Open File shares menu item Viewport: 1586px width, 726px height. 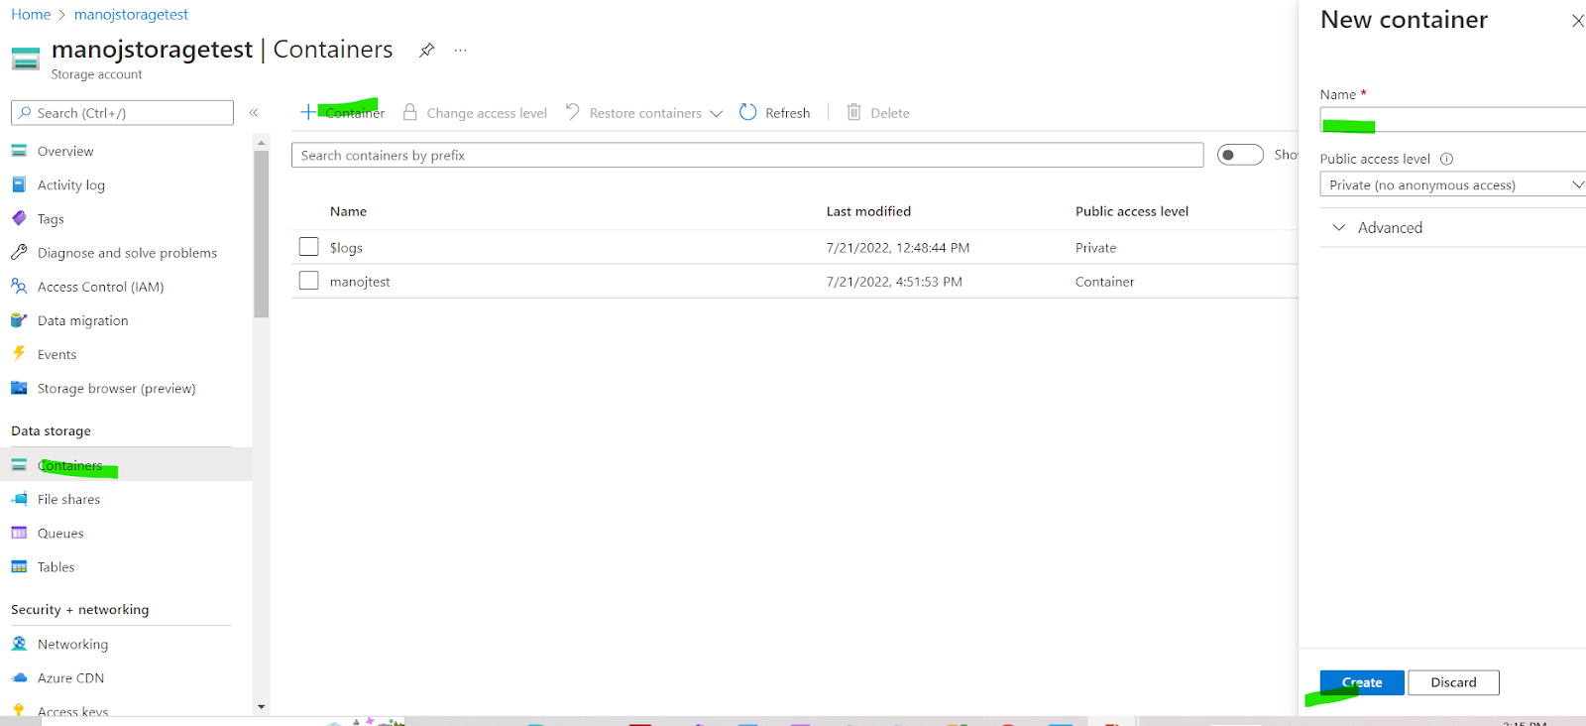pyautogui.click(x=68, y=499)
